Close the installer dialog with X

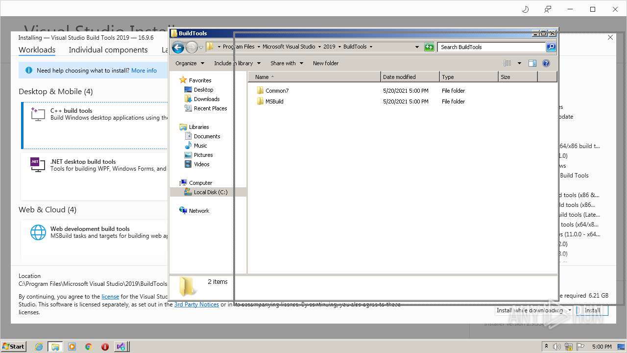(610, 37)
